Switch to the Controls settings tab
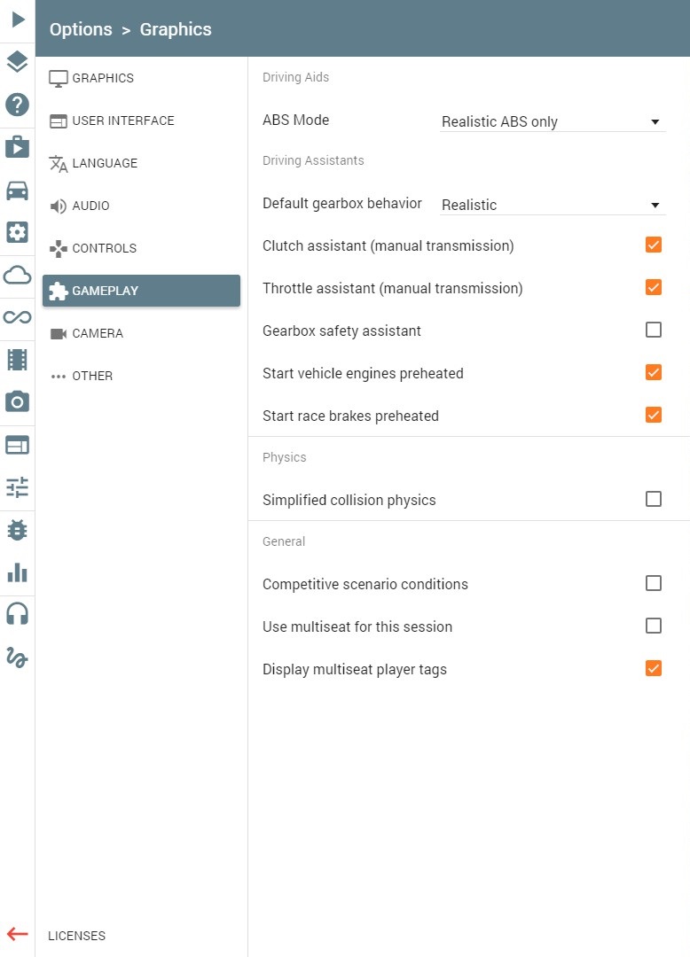This screenshot has height=957, width=690. pyautogui.click(x=141, y=248)
